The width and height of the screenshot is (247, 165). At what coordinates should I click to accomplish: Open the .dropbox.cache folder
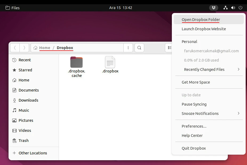(76, 63)
